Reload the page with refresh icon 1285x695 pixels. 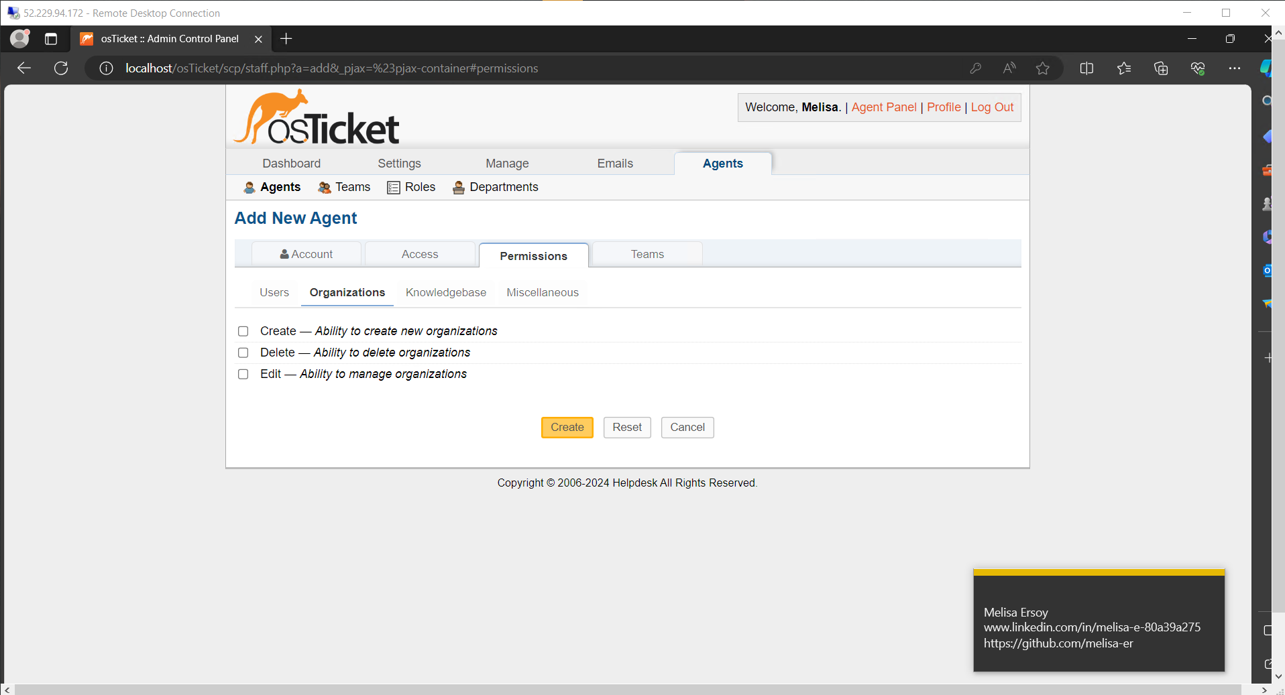coord(61,68)
